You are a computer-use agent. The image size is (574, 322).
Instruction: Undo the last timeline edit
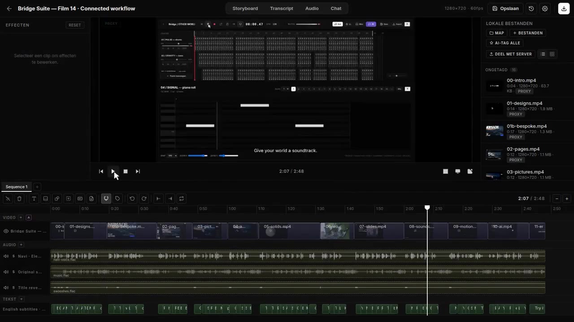click(x=132, y=199)
